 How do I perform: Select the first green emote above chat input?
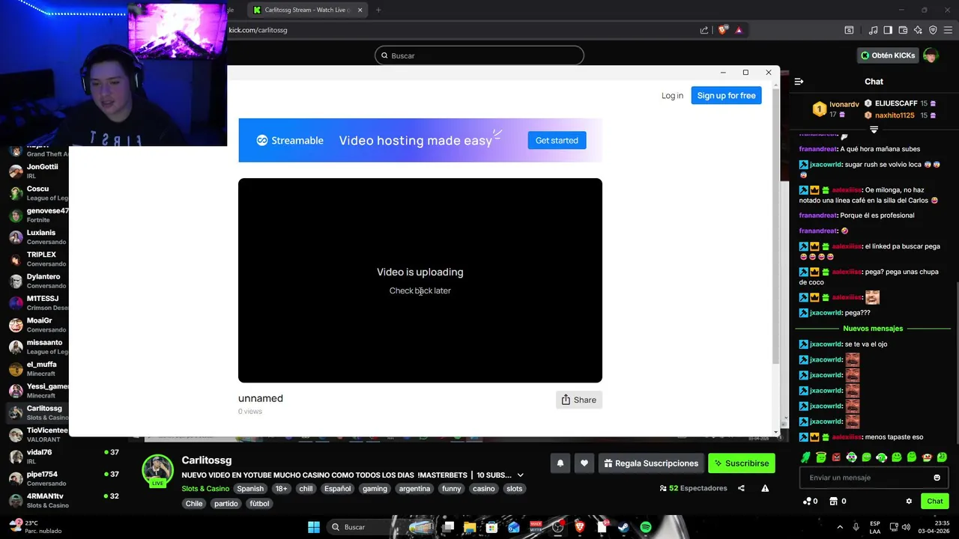click(x=806, y=457)
